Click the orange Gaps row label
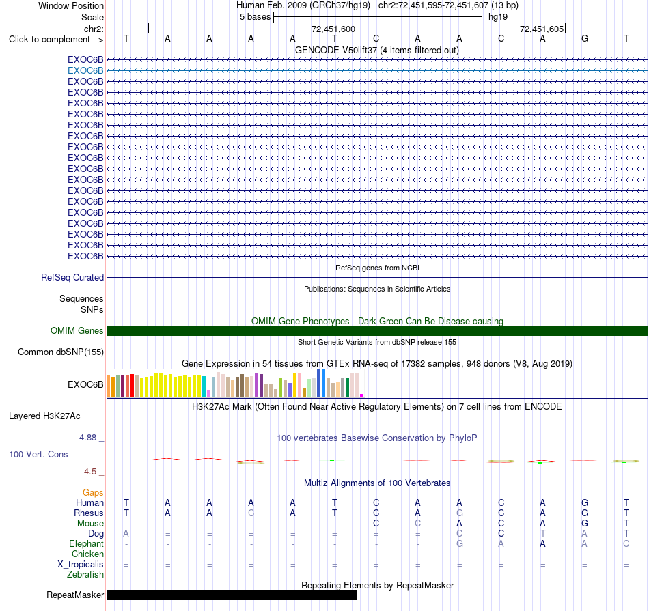Screen dimensions: 649x611 (93, 493)
